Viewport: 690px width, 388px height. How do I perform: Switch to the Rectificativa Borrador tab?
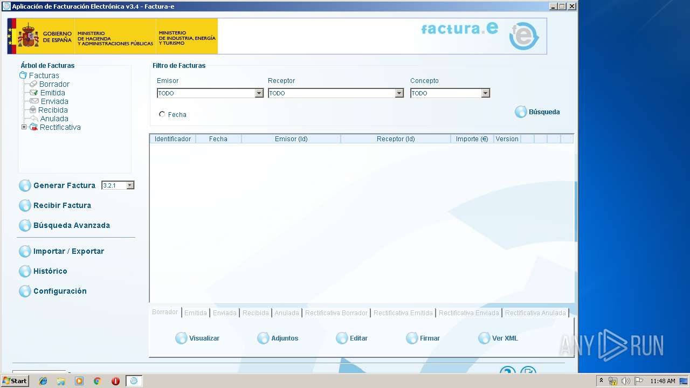336,313
